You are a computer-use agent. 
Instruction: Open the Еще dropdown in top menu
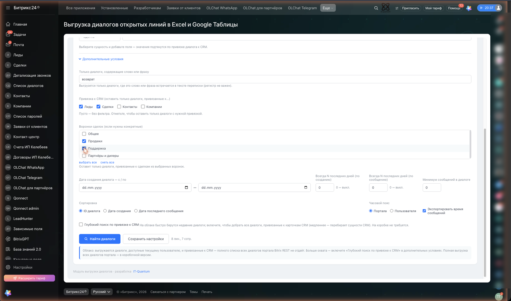328,8
